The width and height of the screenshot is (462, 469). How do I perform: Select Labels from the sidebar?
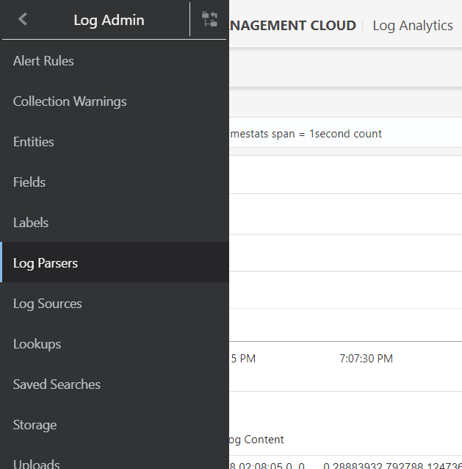click(31, 223)
